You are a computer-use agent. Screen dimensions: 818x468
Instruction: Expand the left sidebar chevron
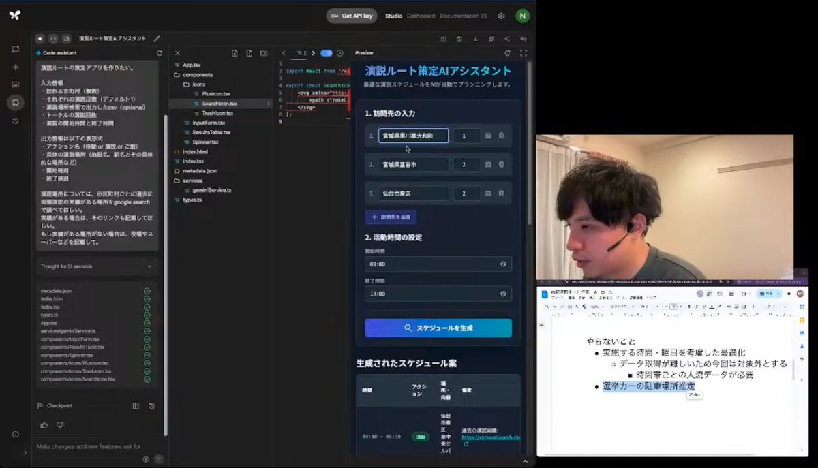coord(25,452)
